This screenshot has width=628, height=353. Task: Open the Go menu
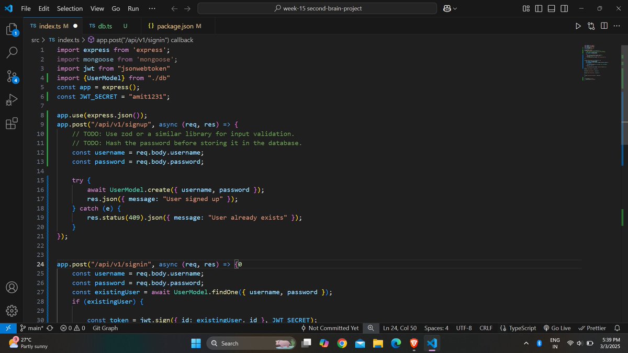pyautogui.click(x=116, y=8)
